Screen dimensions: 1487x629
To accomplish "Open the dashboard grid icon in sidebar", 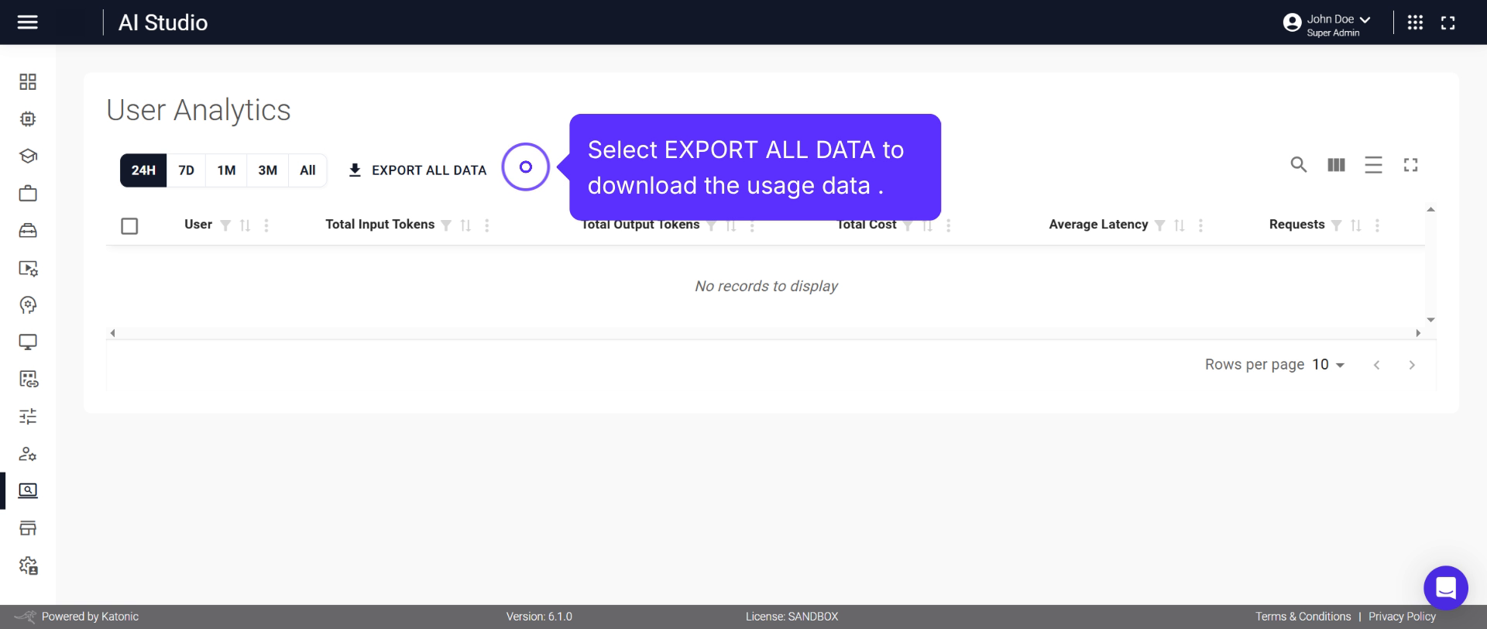I will [x=28, y=82].
